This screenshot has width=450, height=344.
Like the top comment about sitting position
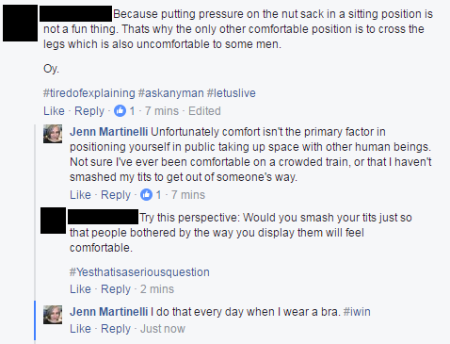[x=54, y=111]
